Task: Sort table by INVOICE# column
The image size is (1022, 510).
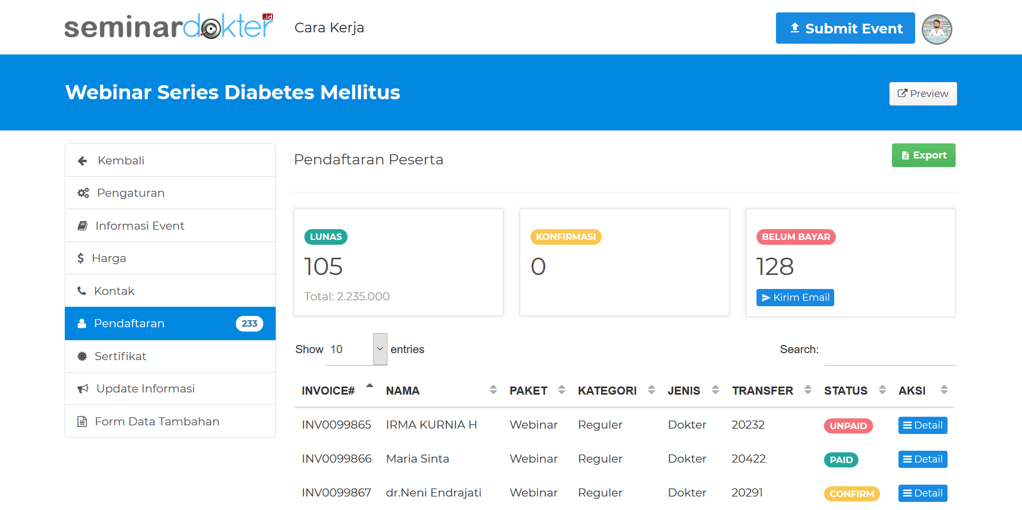Action: coord(328,391)
